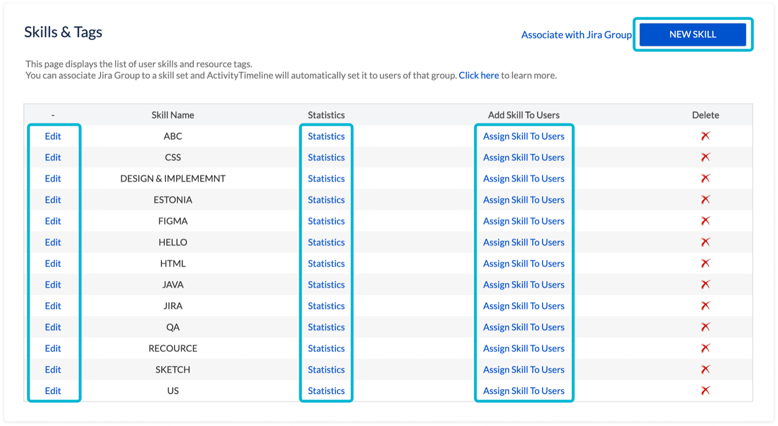Delete the RECOURCE skill red X
Viewport: 778px width, 426px height.
click(x=705, y=348)
